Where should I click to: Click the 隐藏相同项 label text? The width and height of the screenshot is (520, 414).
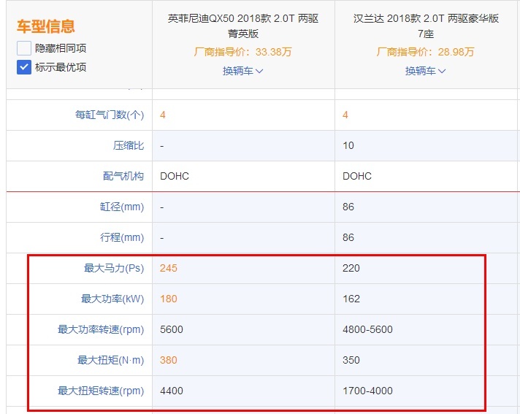tap(61, 48)
